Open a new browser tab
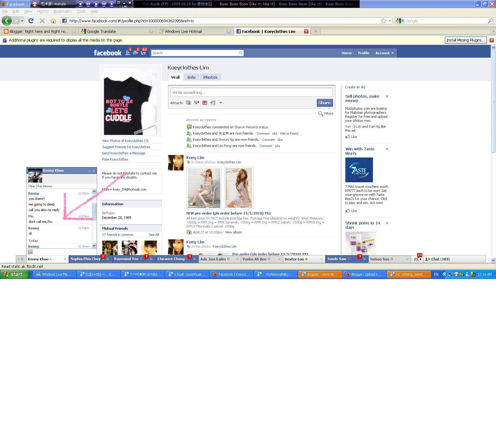496x425 pixels. [x=316, y=31]
